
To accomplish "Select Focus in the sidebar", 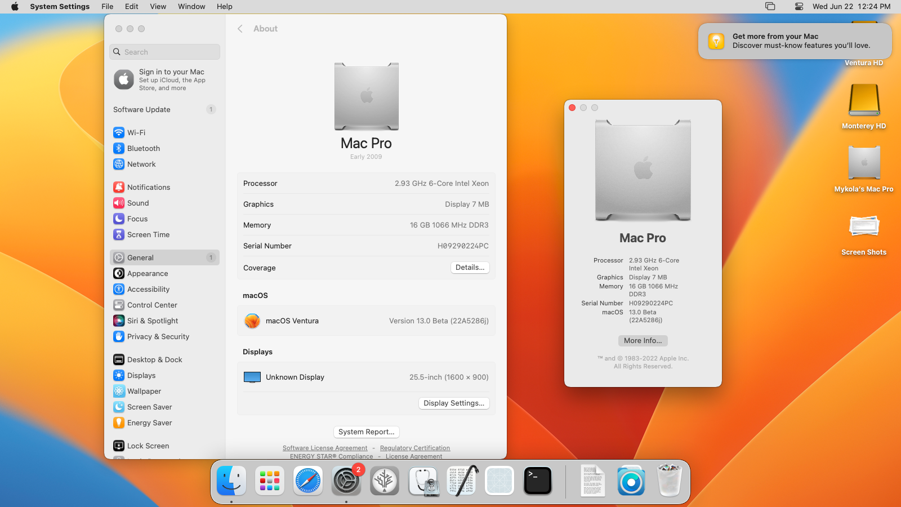I will coord(164,219).
